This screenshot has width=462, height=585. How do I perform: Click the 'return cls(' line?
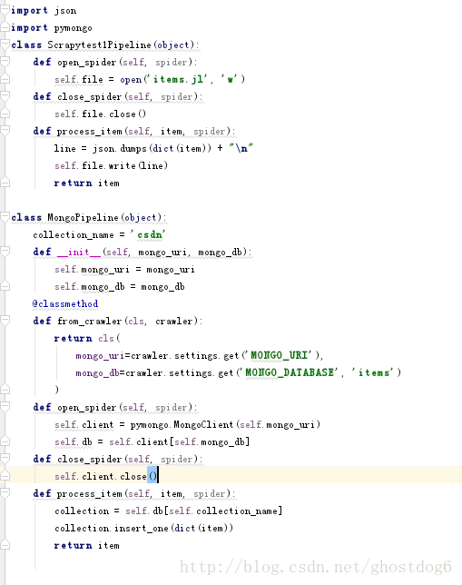pyautogui.click(x=87, y=338)
